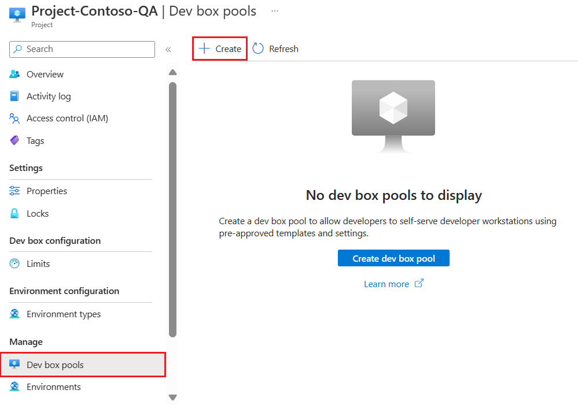Screen dimensions: 578x405
Task: Click the Properties sliders icon
Action: [14, 191]
